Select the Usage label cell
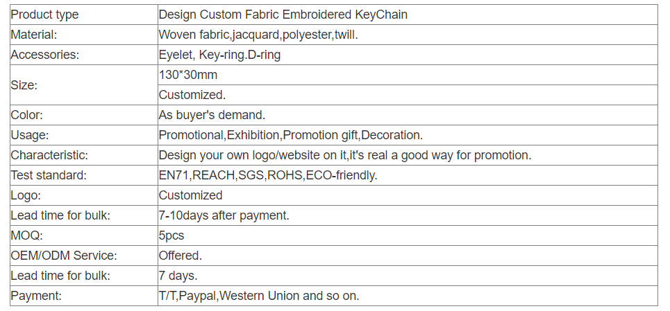 pos(84,135)
